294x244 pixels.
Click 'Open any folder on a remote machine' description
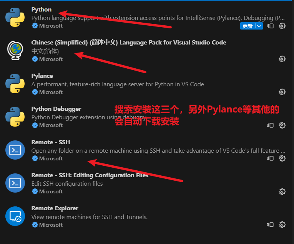tap(158, 151)
